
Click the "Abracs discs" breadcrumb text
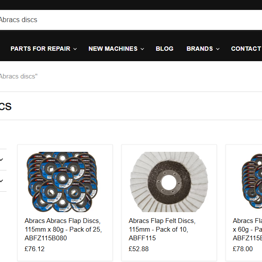[x=19, y=76]
